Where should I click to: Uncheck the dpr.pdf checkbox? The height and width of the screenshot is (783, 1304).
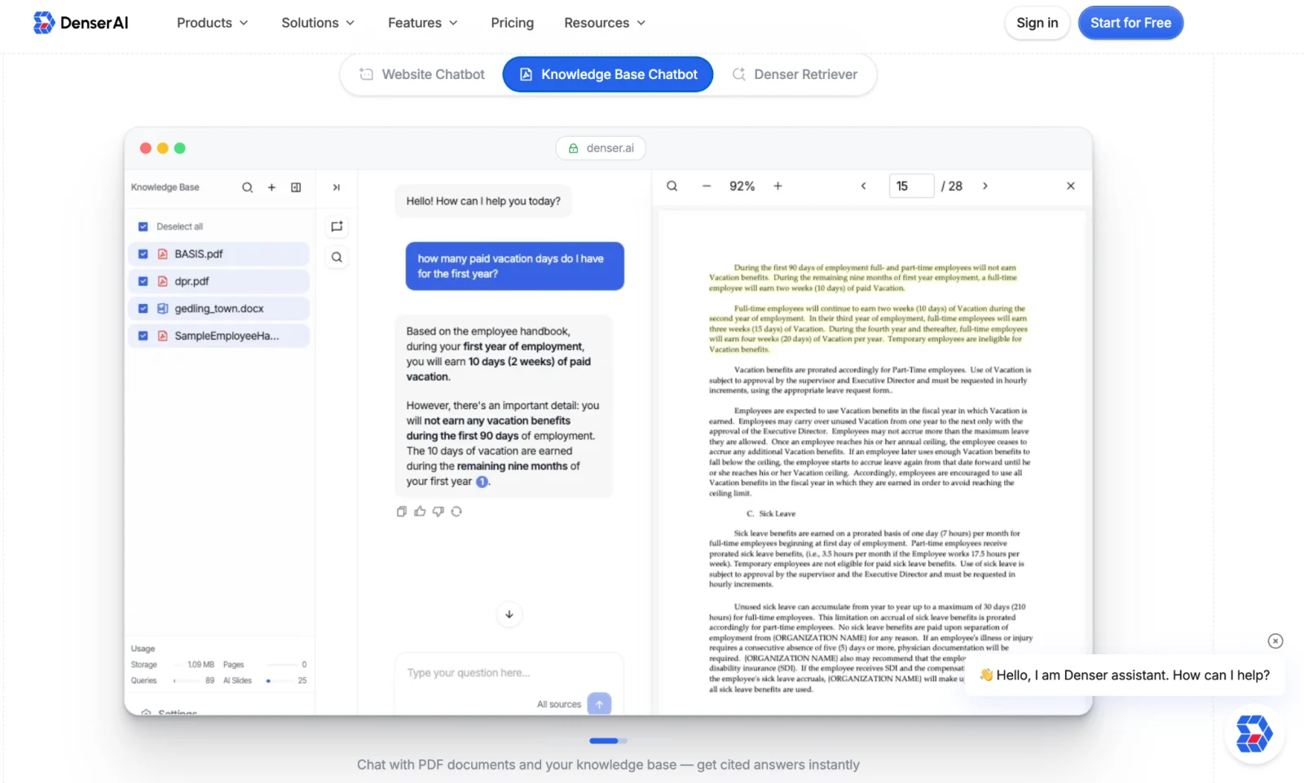tap(143, 281)
